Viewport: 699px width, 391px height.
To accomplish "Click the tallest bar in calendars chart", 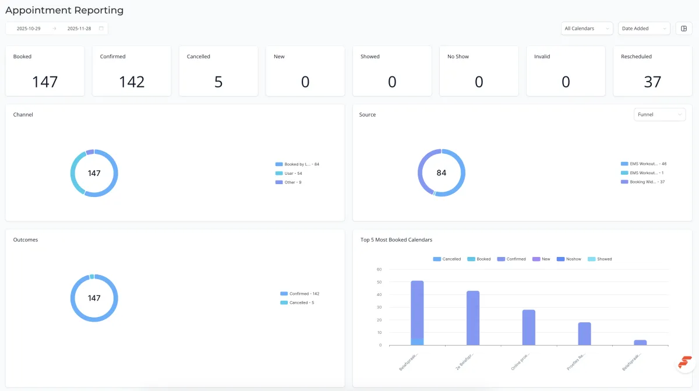I will pyautogui.click(x=417, y=313).
